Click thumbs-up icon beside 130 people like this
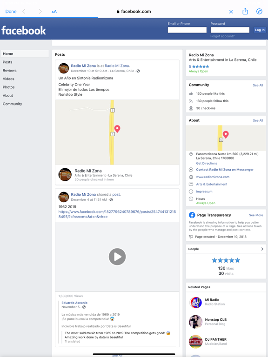The height and width of the screenshot is (357, 268). 191,93
